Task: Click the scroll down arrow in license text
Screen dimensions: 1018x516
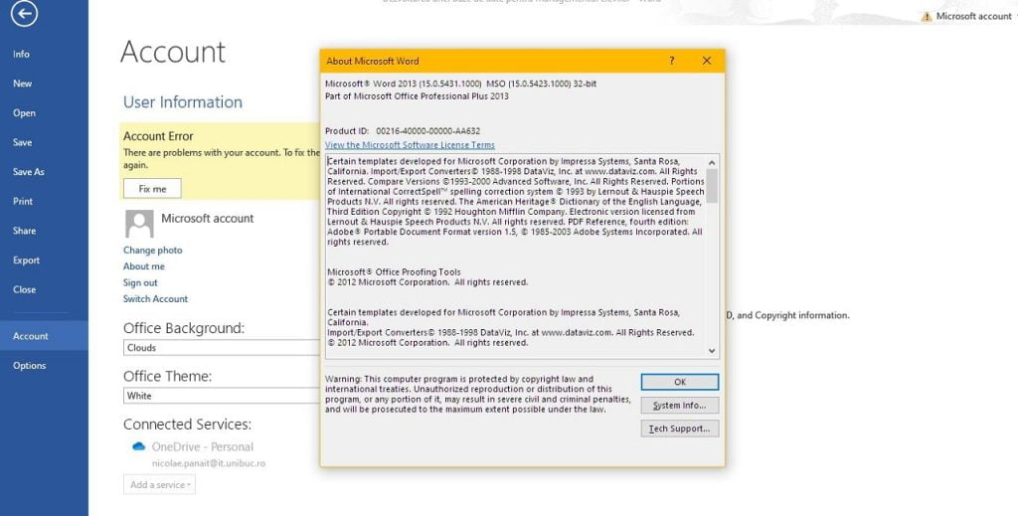Action: click(712, 351)
